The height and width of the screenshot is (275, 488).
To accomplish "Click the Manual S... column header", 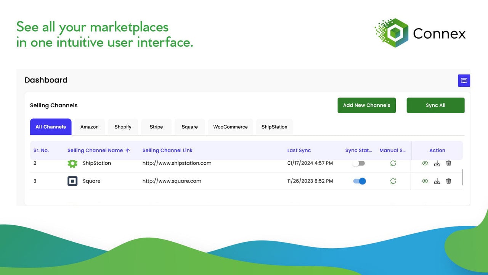I will 393,150.
